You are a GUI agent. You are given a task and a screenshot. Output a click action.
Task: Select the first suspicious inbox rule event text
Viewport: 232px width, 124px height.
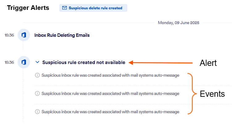coord(110,75)
